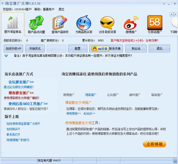Click the 推广使用积分 label
This screenshot has height=164, width=178.
click(x=50, y=41)
